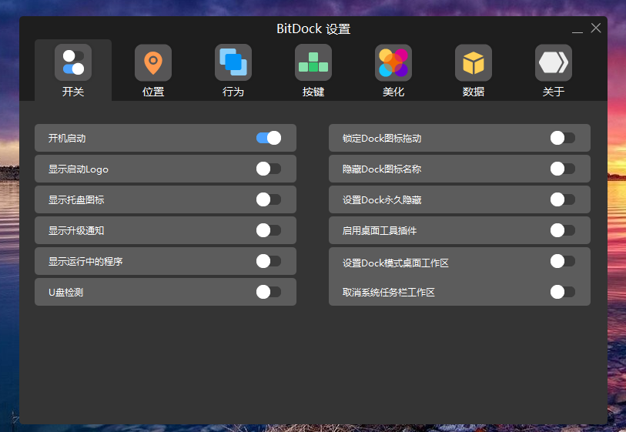Click the U盘检测 label text
The image size is (626, 432).
66,293
